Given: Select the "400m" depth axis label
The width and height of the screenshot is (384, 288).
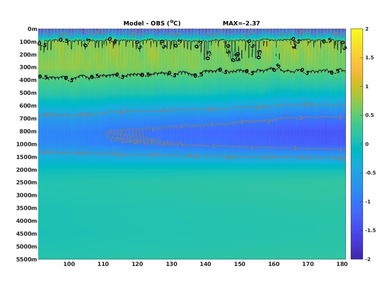Looking at the screenshot, I should click(28, 80).
